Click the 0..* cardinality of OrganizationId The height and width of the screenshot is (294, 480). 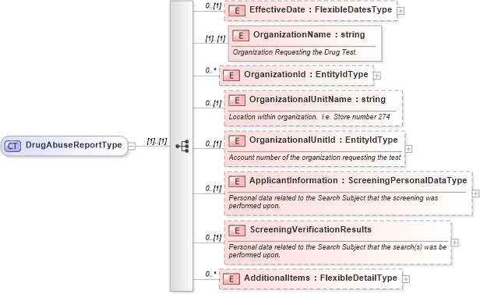tap(210, 71)
